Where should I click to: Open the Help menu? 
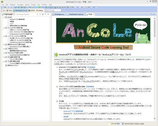click(50, 5)
